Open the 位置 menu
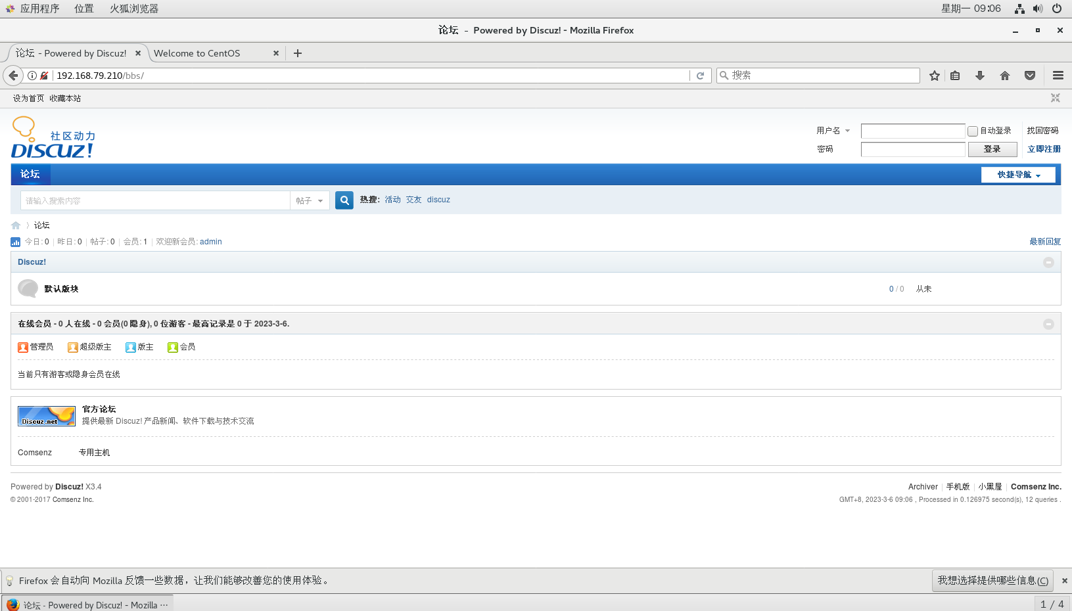 (x=84, y=9)
